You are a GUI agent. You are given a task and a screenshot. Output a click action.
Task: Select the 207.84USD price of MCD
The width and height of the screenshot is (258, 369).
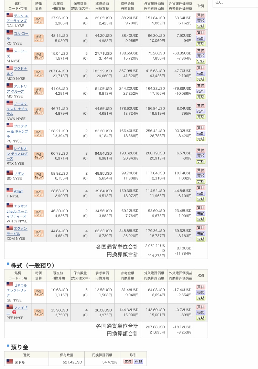pos(58,71)
